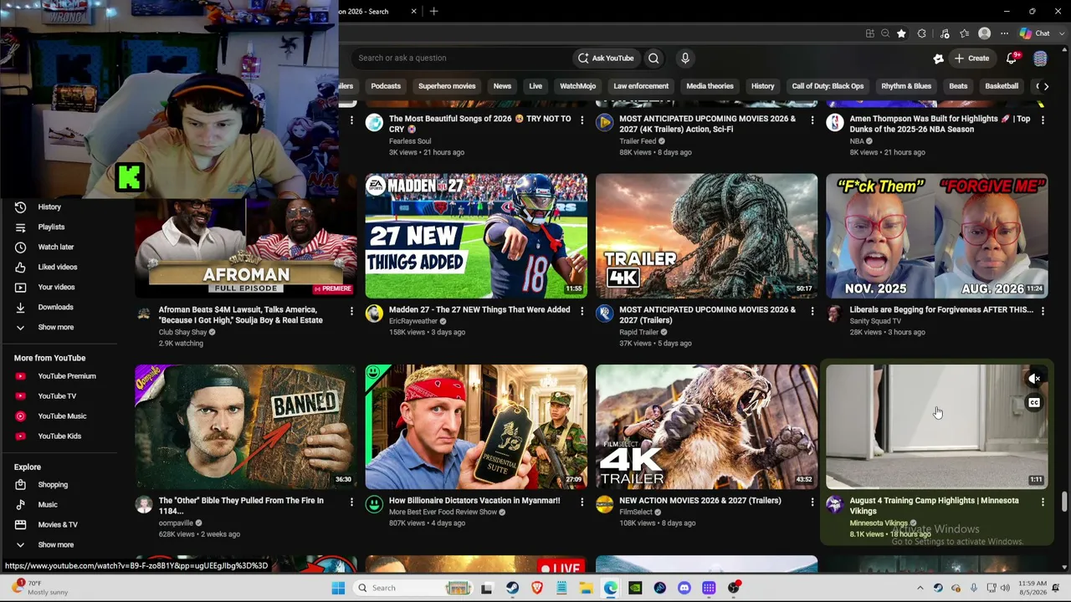Open the Madden 27 video title

pyautogui.click(x=479, y=309)
